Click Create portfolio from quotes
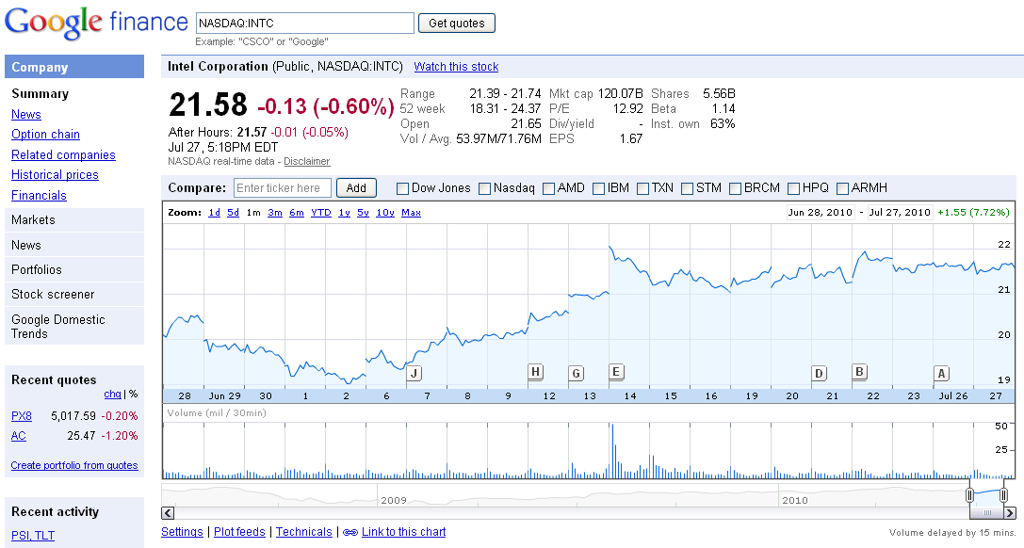1024x548 pixels. tap(74, 465)
